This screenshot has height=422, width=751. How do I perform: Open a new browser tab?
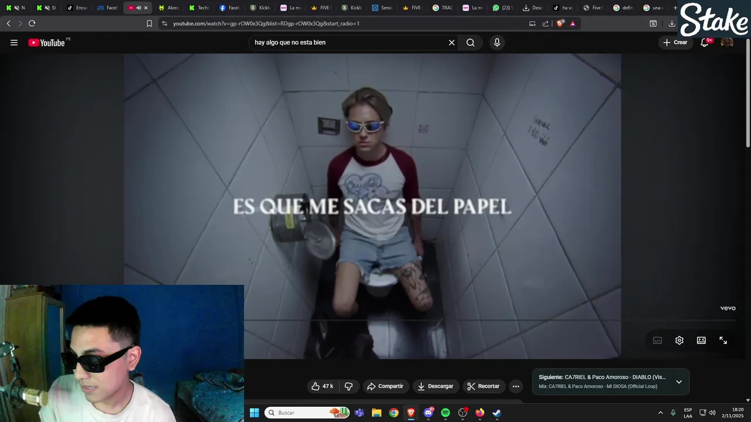click(x=675, y=8)
